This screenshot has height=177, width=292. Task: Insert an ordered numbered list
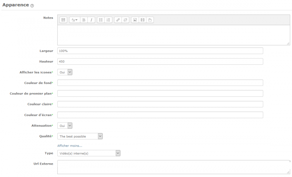[x=108, y=20]
